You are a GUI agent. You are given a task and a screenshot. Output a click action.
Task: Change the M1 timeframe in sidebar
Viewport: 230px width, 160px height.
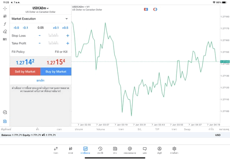click(x=5, y=39)
